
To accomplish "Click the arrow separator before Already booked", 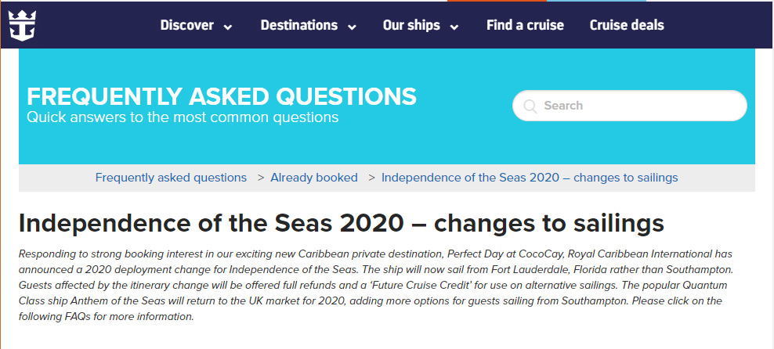I will [261, 178].
